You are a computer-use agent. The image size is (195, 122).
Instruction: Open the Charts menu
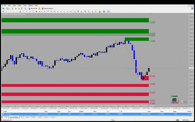tap(19, 6)
